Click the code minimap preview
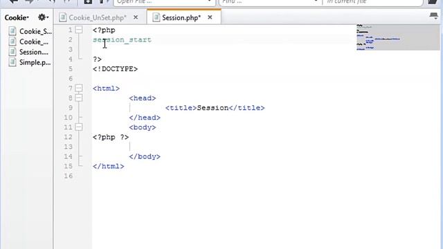Viewport: 443px width, 249px height. (x=398, y=37)
